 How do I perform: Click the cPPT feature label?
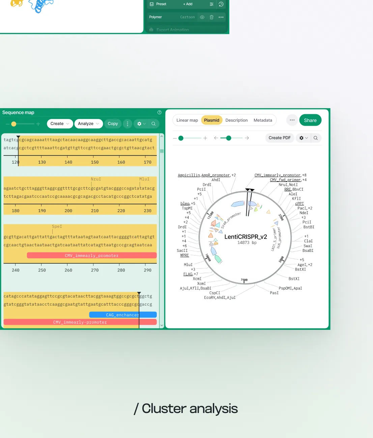pos(299,203)
